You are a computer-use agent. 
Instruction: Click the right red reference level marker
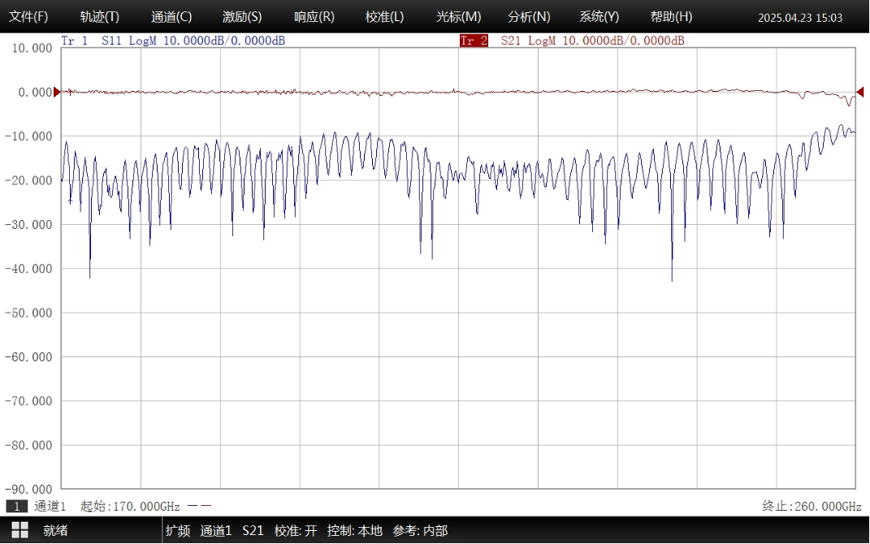point(860,92)
